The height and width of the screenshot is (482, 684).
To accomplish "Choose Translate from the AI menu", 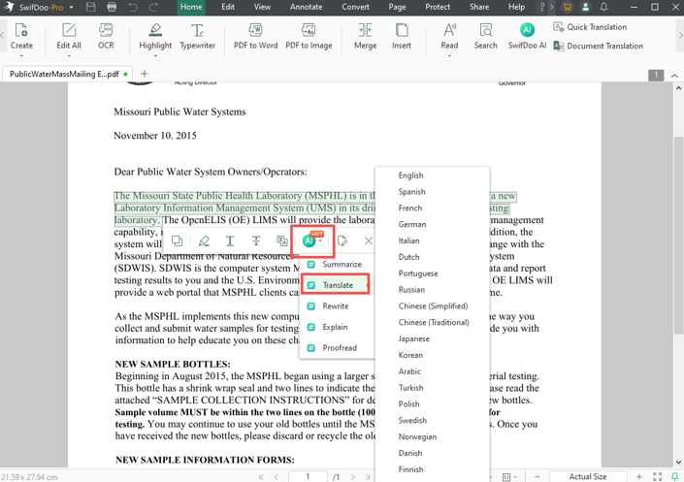I will [336, 284].
